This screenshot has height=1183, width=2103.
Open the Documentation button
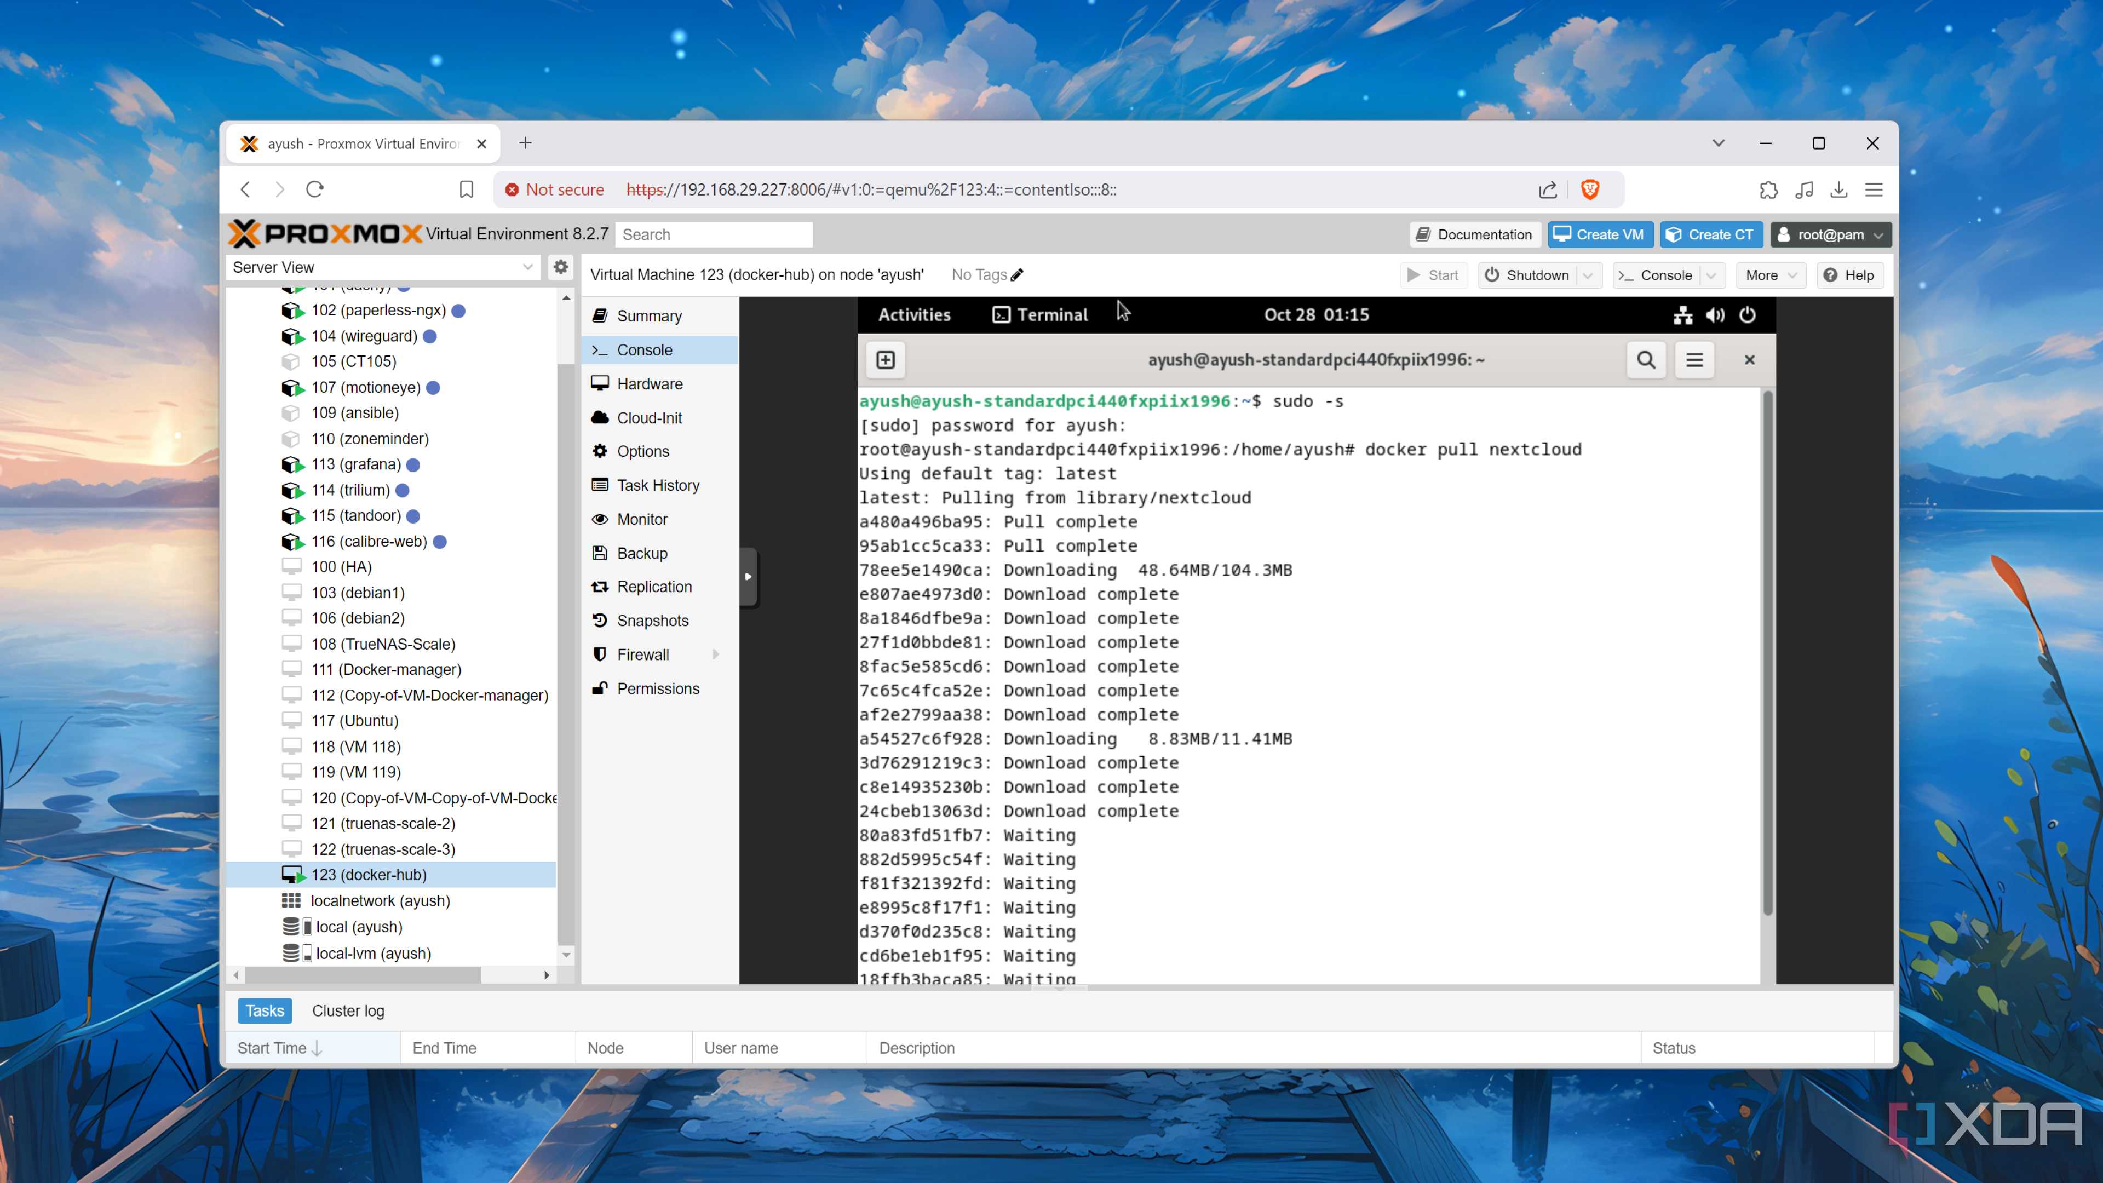coord(1474,234)
